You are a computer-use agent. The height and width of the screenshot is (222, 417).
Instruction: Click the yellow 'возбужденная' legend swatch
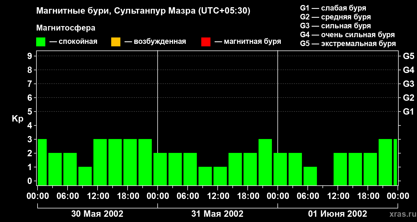116,42
